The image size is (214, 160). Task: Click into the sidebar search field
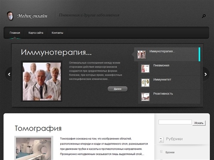(x=175, y=122)
